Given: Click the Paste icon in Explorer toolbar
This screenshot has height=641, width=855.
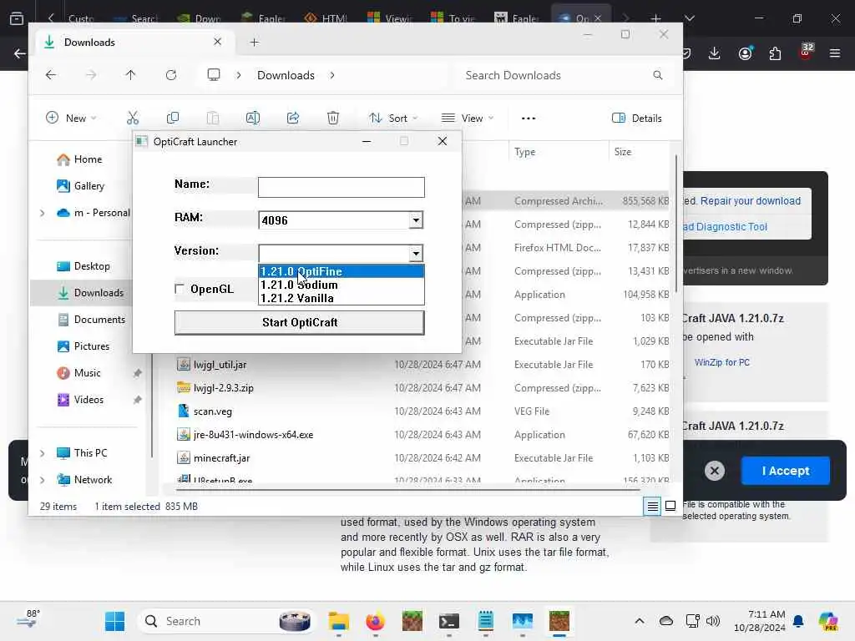Looking at the screenshot, I should (x=213, y=118).
